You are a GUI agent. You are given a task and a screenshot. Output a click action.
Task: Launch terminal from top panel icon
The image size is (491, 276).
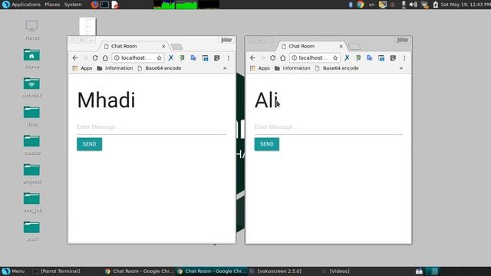click(x=104, y=5)
